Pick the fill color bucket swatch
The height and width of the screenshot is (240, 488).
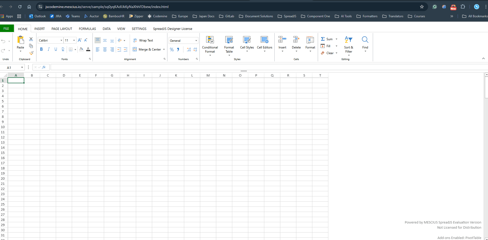(81, 49)
